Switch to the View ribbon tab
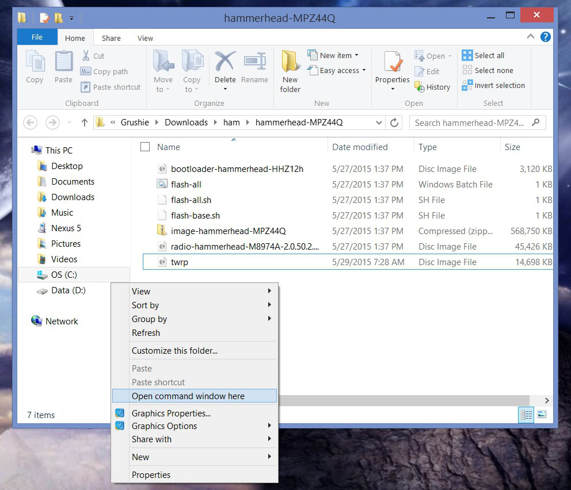 click(145, 38)
